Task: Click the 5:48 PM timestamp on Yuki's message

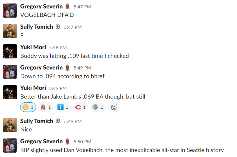Action: click(x=58, y=47)
